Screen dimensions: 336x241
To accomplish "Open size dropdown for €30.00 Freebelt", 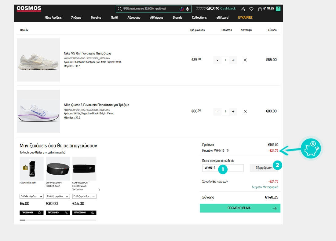I will [58, 196].
